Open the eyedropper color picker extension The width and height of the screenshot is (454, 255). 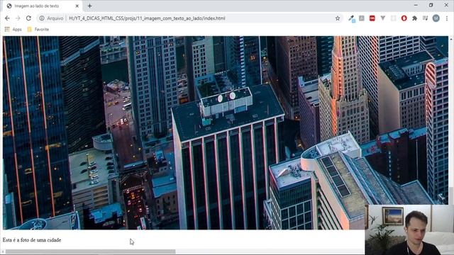click(x=352, y=18)
